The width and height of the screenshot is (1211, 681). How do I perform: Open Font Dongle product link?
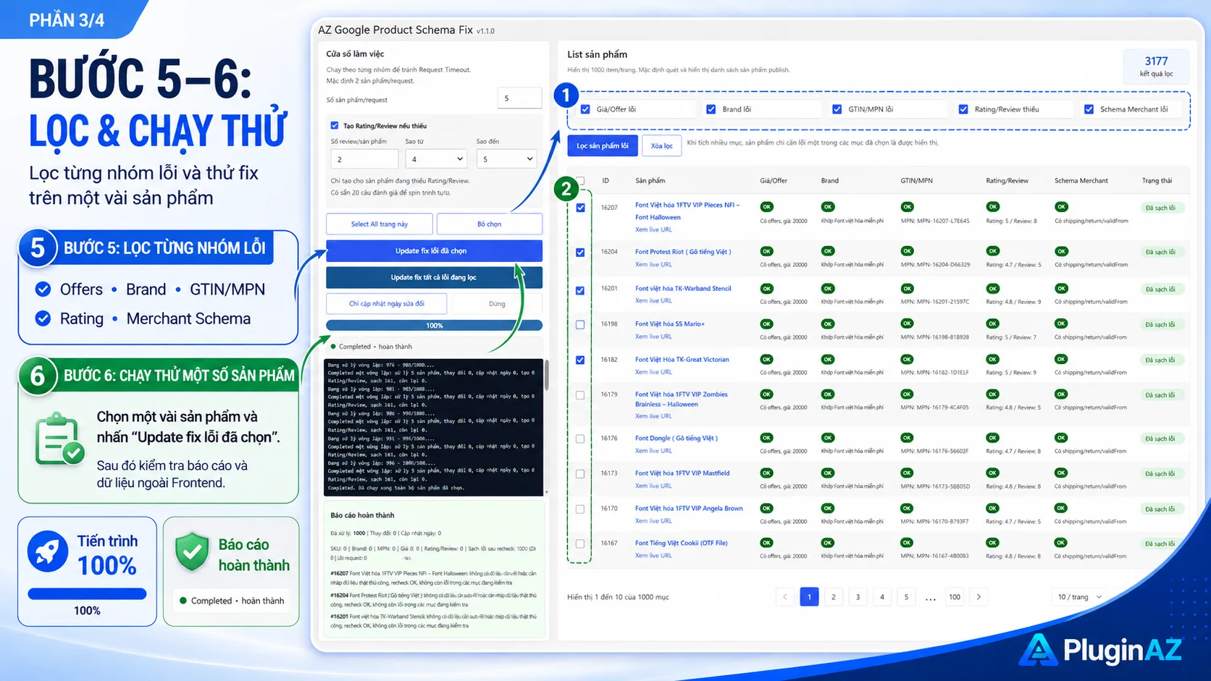(676, 438)
